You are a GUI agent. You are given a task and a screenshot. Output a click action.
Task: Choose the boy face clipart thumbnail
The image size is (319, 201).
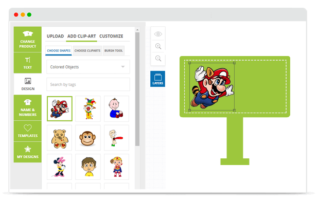pos(88,167)
